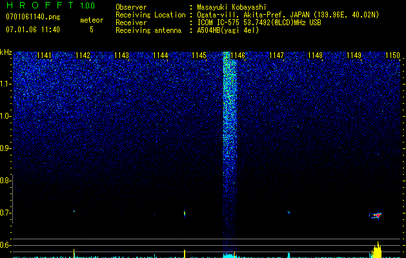Click the kHz axis label
The width and height of the screenshot is (406, 258).
click(6, 52)
